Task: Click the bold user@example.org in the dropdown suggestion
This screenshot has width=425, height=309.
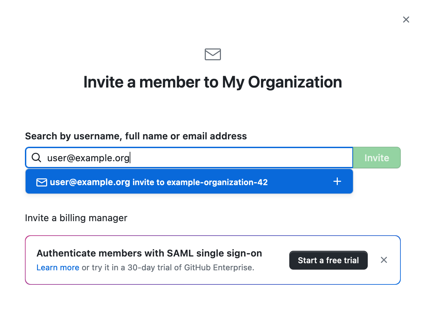Action: 90,182
